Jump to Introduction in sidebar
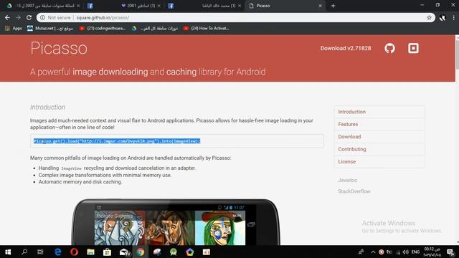The image size is (459, 258). pos(379,112)
